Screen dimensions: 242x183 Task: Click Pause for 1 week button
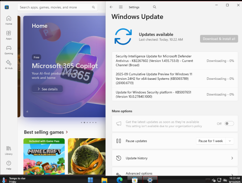coord(210,141)
